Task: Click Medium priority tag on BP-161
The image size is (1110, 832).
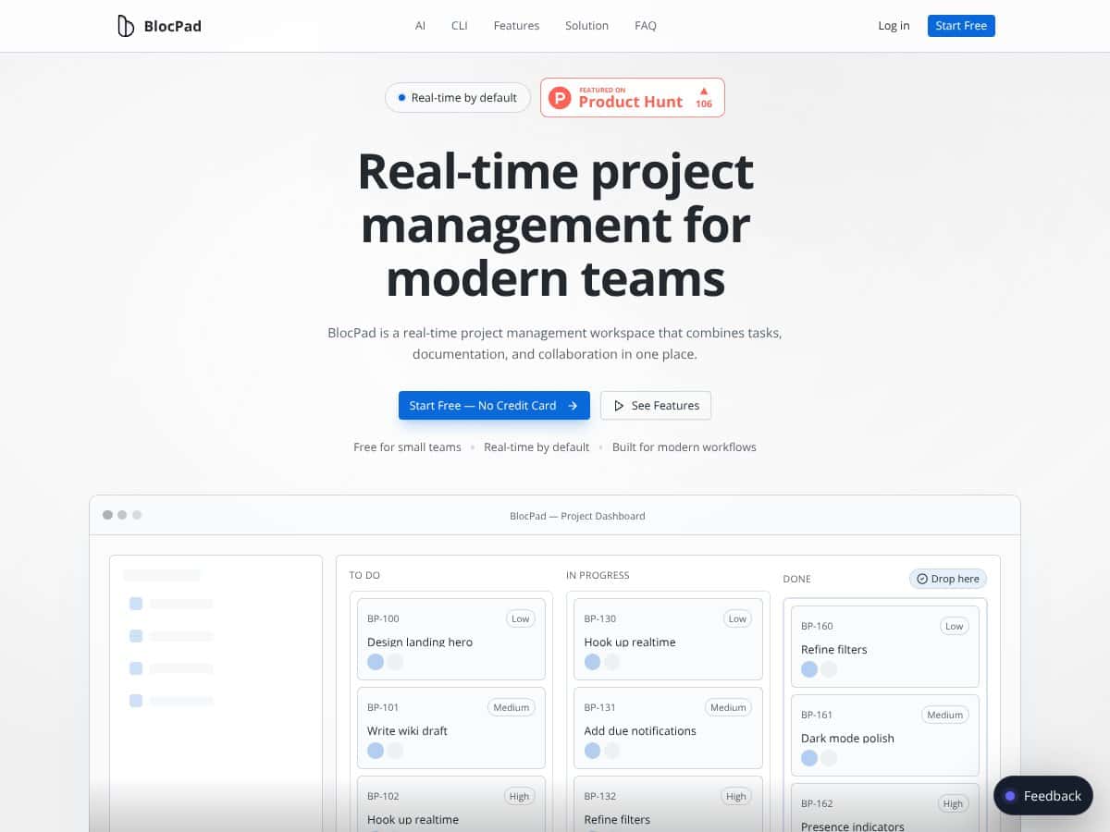Action: 944,715
